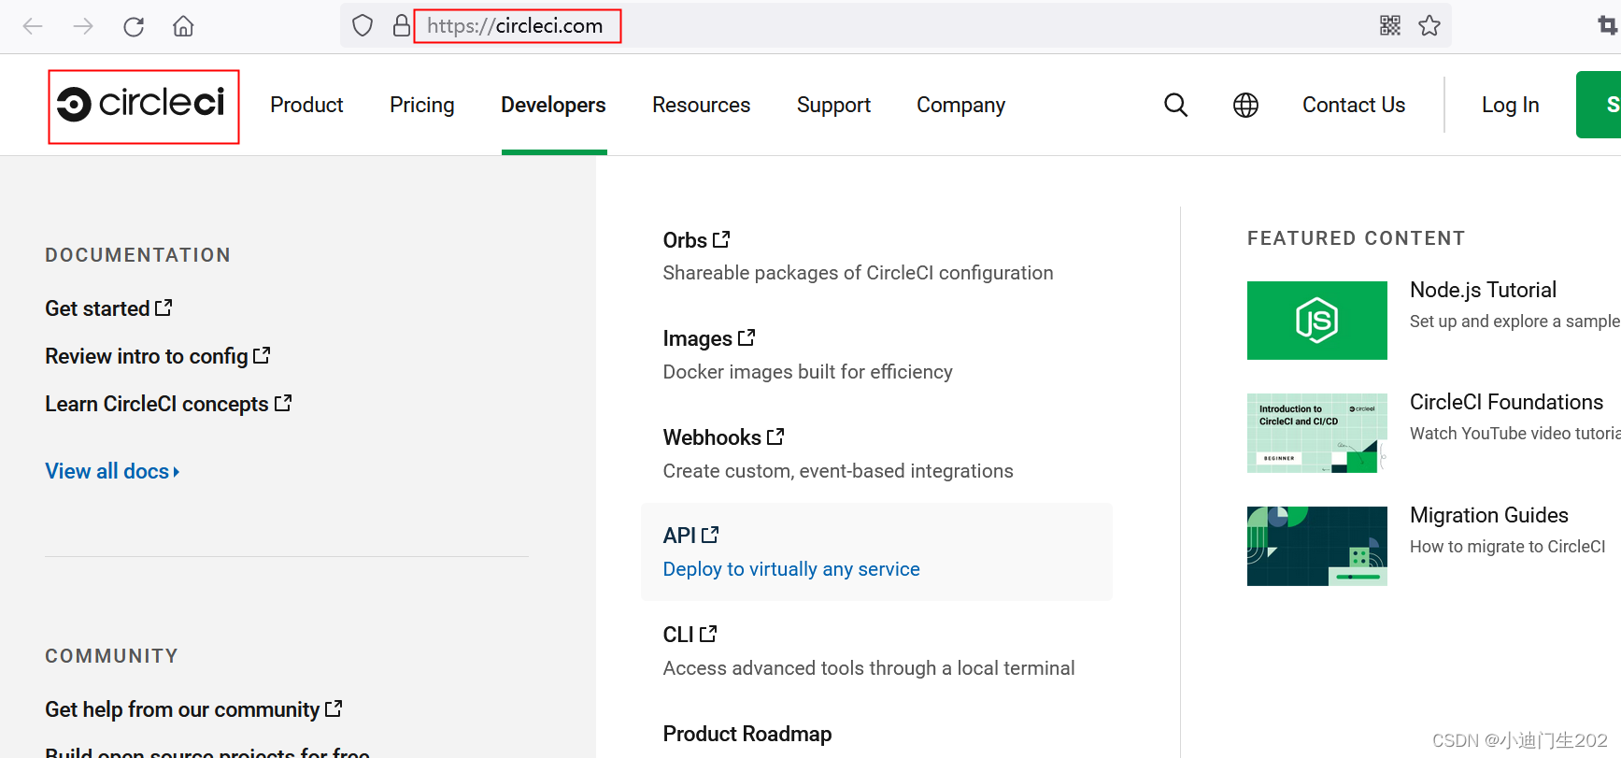Viewport: 1621px width, 758px height.
Task: Click Deploy to virtually any service text
Action: pyautogui.click(x=791, y=569)
